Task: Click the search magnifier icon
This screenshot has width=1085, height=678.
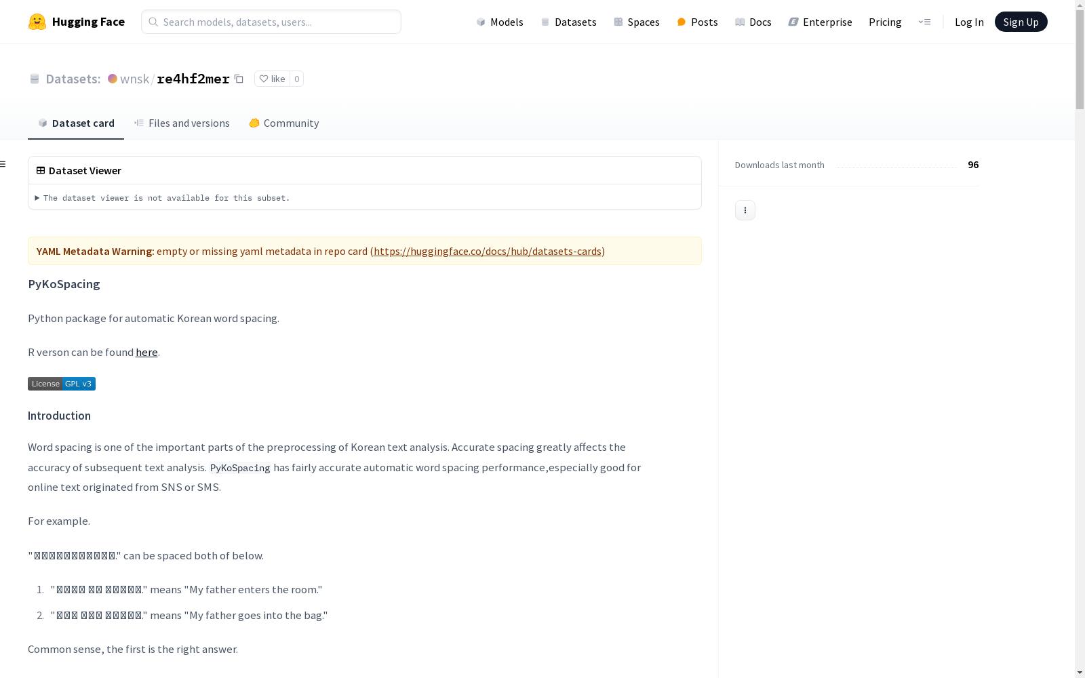Action: coord(153,22)
